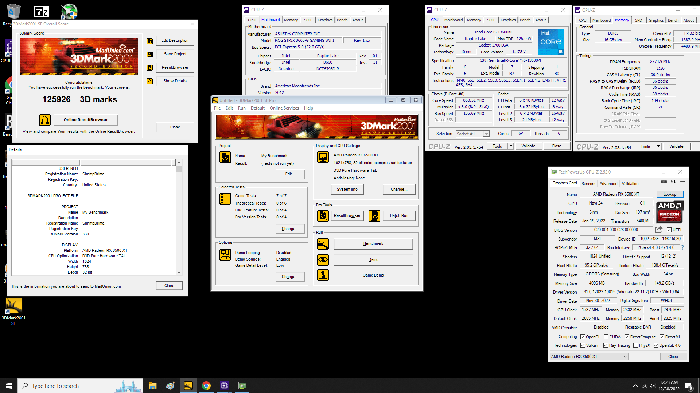Click the Benchmark button in Run section

click(373, 244)
